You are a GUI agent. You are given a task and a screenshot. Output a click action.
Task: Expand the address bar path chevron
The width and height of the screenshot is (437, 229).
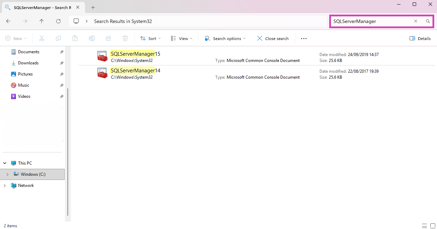point(87,21)
